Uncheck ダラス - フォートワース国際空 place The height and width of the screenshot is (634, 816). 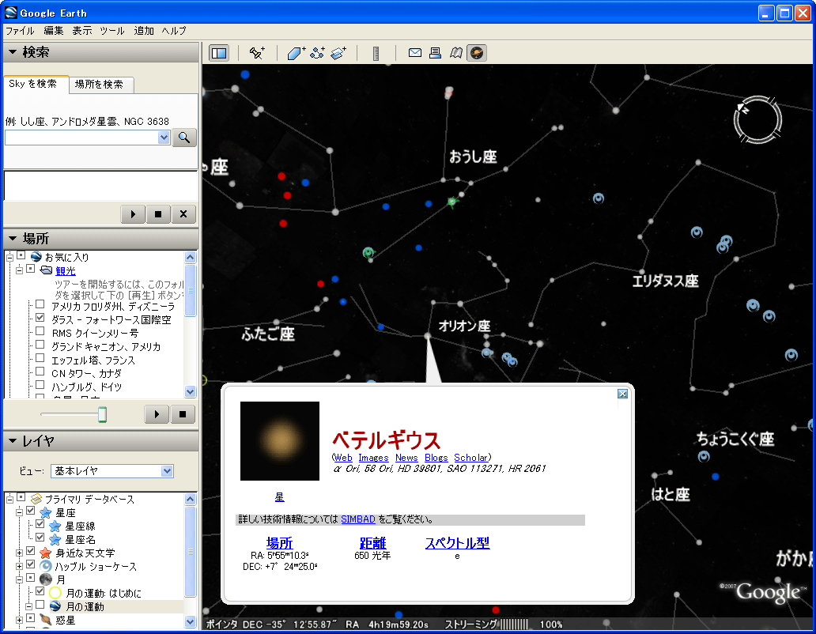[40, 318]
